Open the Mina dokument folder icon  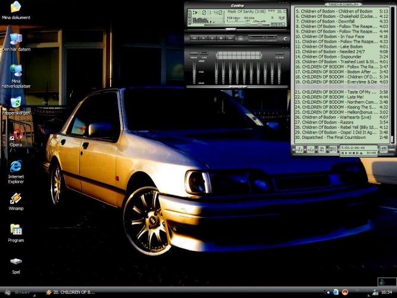click(16, 7)
